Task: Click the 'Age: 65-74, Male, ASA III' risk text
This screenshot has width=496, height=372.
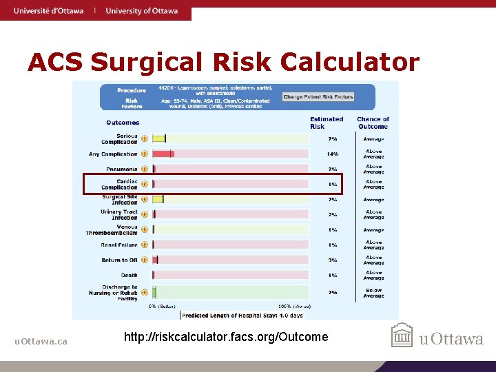Action: tap(216, 103)
